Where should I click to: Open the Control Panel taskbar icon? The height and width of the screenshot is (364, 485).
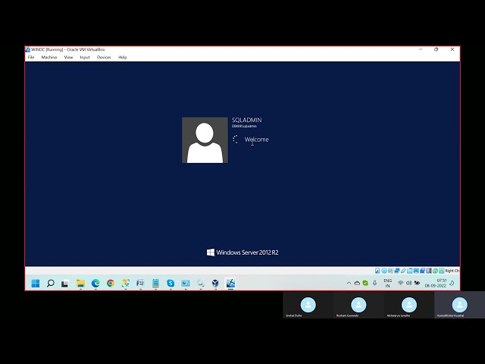point(186,283)
